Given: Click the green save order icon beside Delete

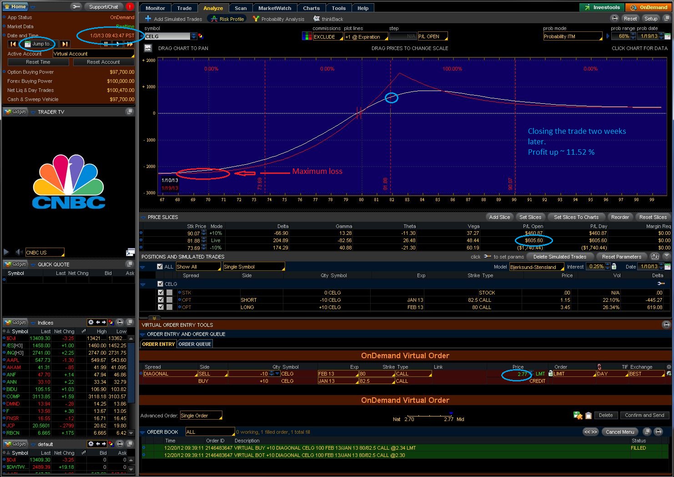Looking at the screenshot, I should (578, 415).
